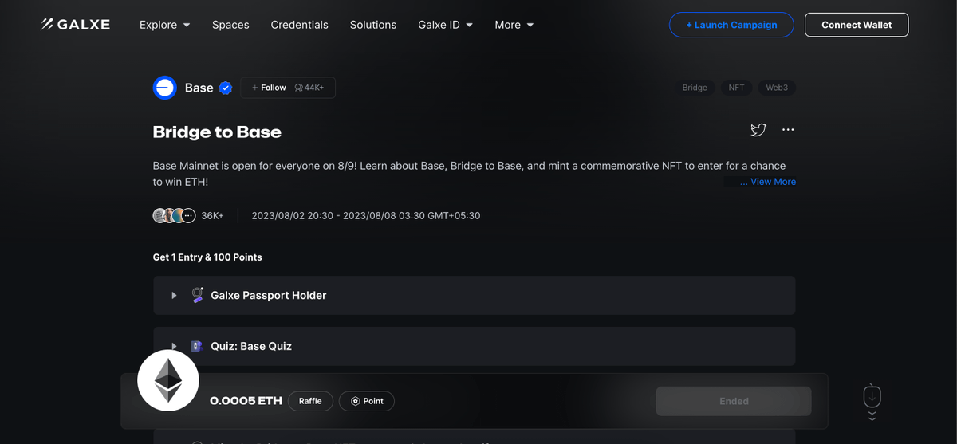Click the Raffle badge
957x444 pixels.
coord(310,401)
